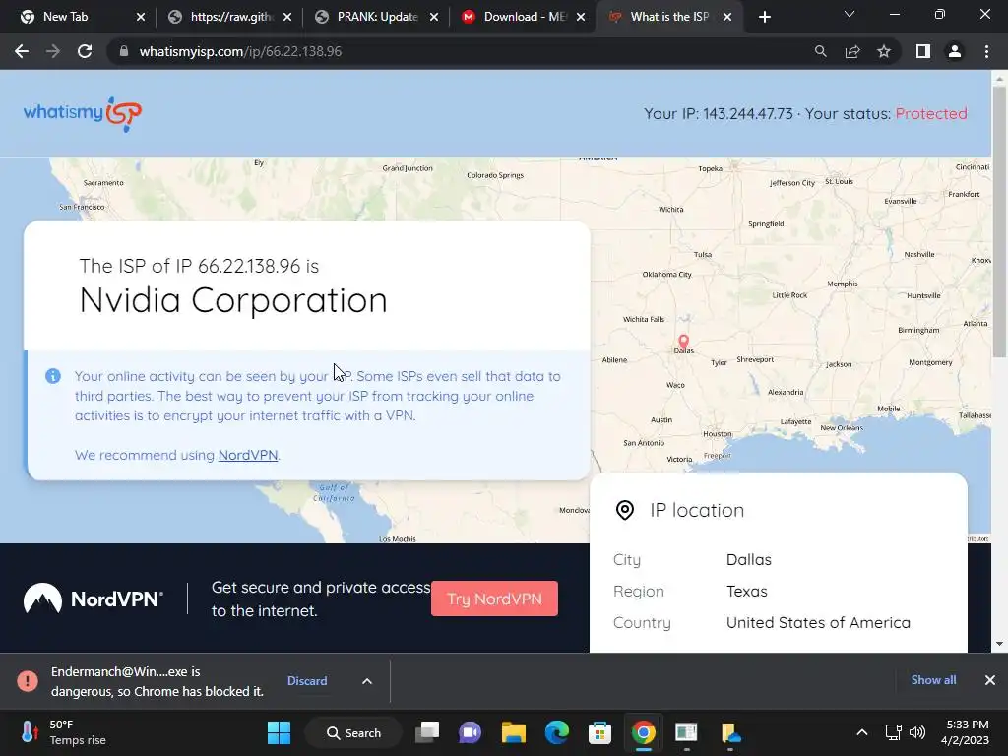The height and width of the screenshot is (756, 1008).
Task: Click the info circle icon
Action: point(53,376)
